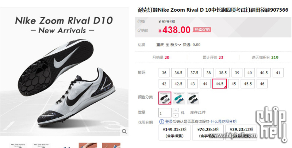
Task: Open the 新乡 shipping destination dropdown
Action: (x=176, y=45)
